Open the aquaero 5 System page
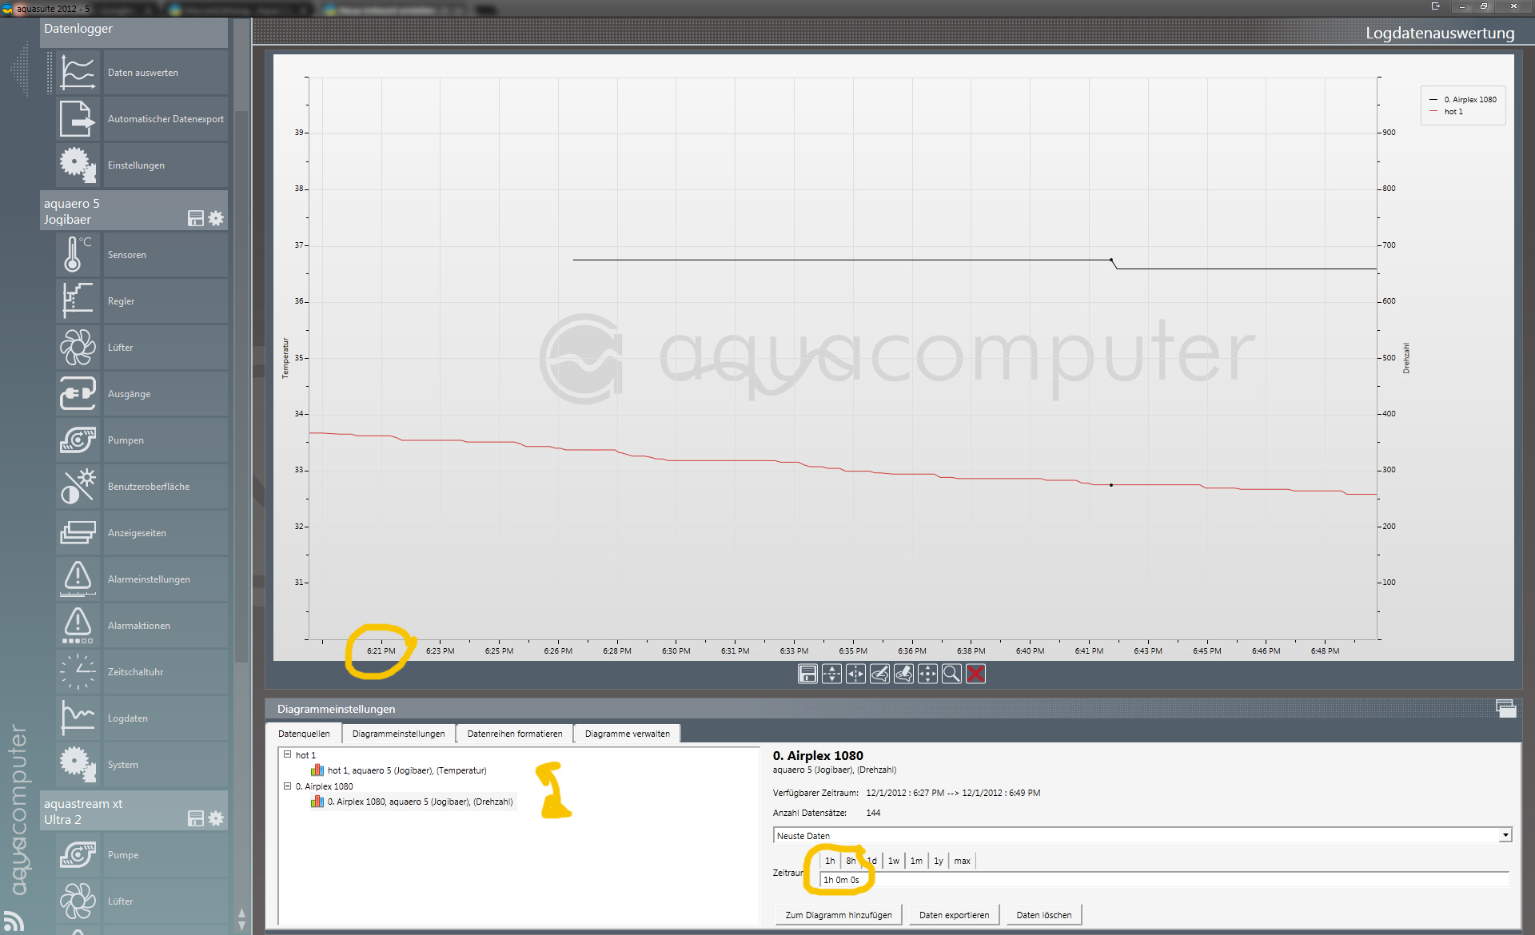Screen dimensions: 1535x935 142,765
